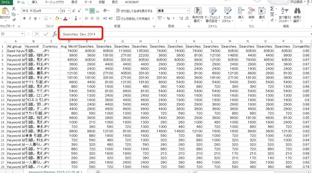
Task: Click the text orientation icon
Action: tap(105, 11)
